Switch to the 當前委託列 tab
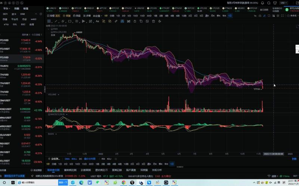299x186 pixels. click(x=70, y=170)
